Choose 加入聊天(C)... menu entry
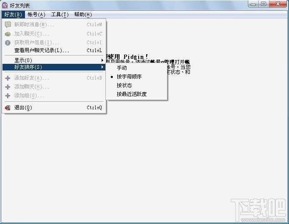The height and width of the screenshot is (224, 289). pos(54,34)
